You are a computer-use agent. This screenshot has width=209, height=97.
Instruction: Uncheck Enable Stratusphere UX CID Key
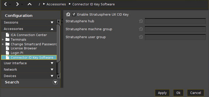pyautogui.click(x=74, y=14)
